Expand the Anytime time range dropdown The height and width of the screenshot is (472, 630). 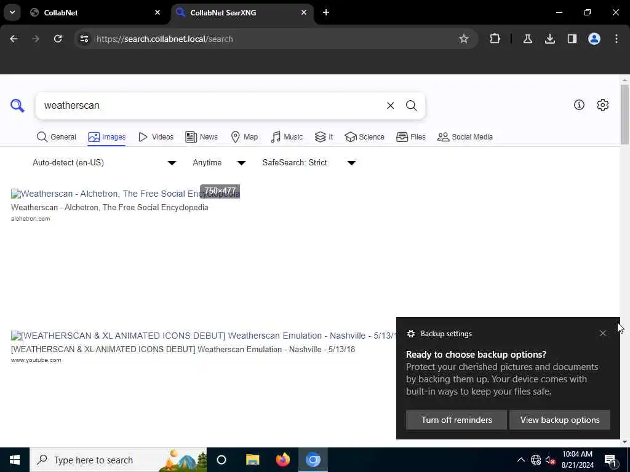[219, 162]
